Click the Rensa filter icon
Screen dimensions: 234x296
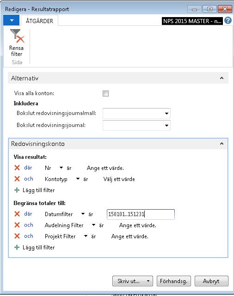point(17,36)
